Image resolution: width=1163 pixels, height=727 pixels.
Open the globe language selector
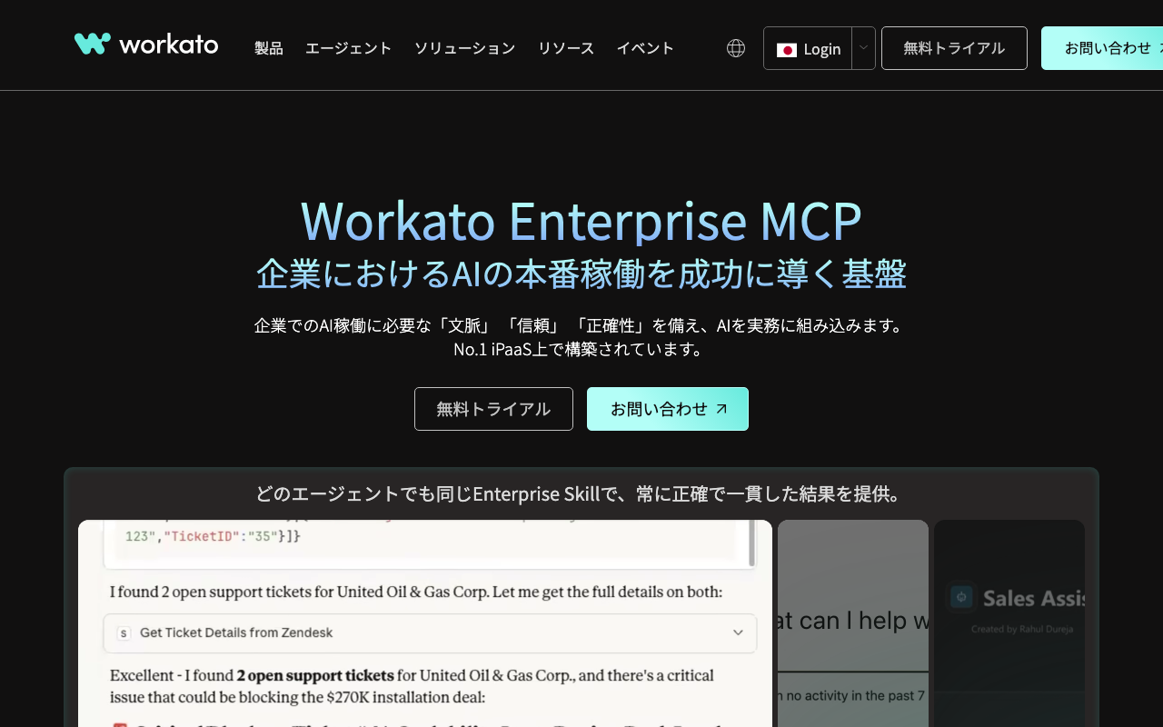pyautogui.click(x=736, y=48)
